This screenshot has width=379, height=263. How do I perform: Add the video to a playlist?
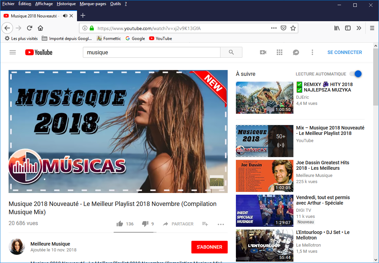(205, 224)
